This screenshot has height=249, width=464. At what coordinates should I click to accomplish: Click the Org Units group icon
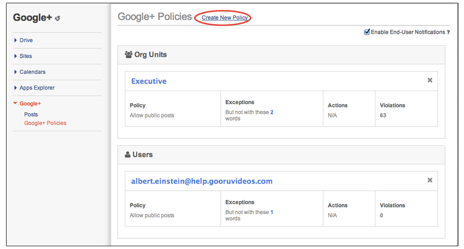pos(129,54)
